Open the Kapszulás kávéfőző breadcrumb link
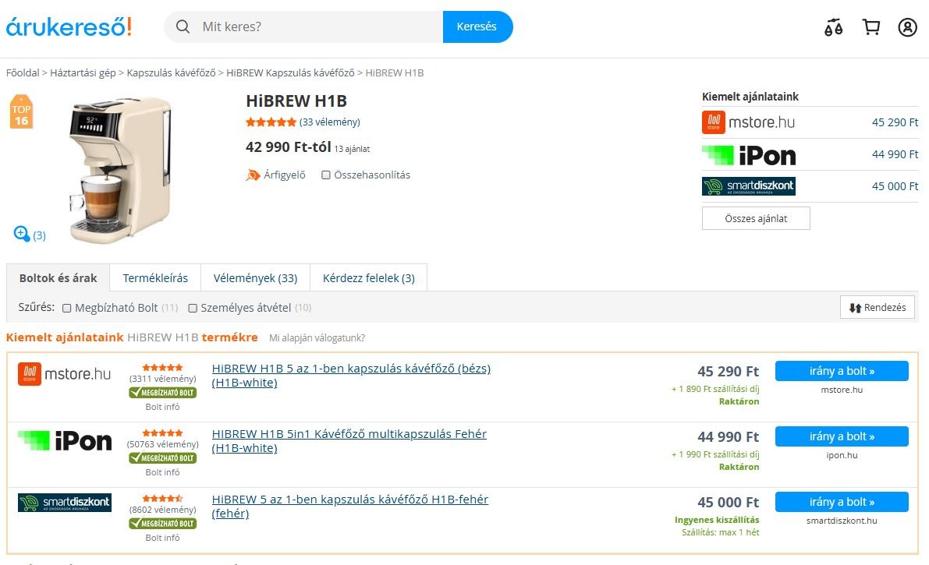Screen dimensions: 929x565 click(x=172, y=72)
